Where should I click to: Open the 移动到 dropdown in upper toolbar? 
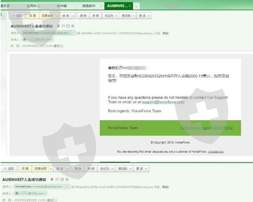[x=128, y=16]
